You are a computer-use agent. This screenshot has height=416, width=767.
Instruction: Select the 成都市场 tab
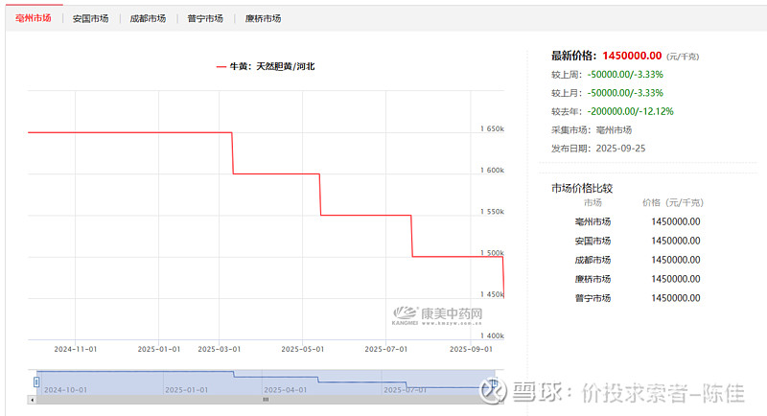point(148,18)
